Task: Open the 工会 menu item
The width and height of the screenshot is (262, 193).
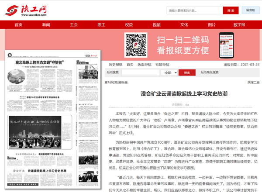Action: (74, 25)
